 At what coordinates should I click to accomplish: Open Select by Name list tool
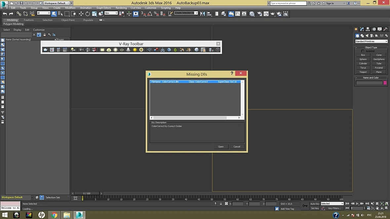(60, 14)
